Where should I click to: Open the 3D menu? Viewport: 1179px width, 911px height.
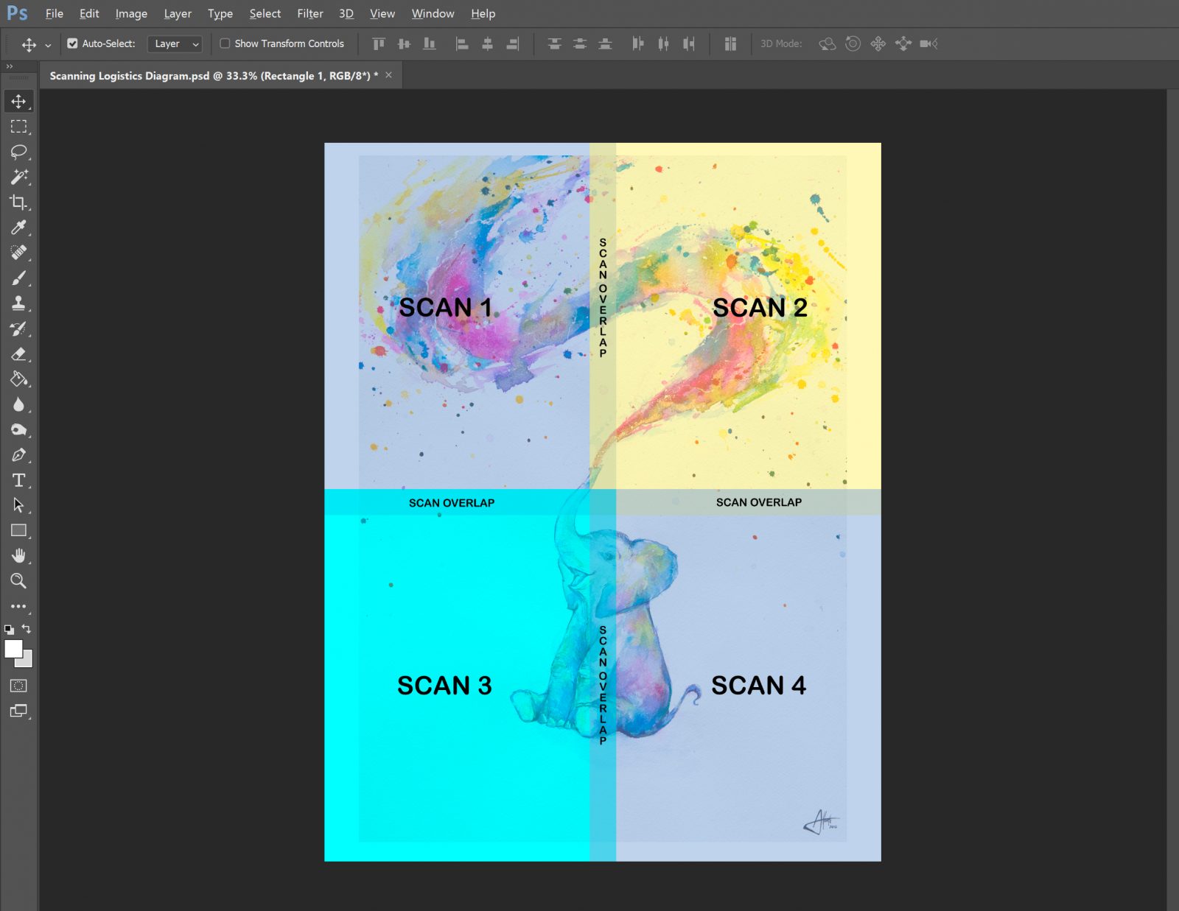coord(346,13)
